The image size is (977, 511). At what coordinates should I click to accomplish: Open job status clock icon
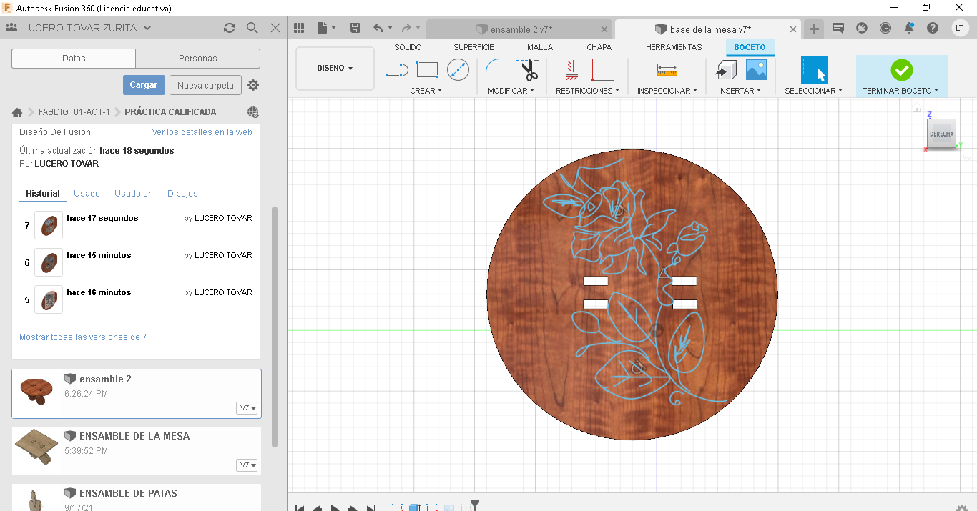[885, 28]
